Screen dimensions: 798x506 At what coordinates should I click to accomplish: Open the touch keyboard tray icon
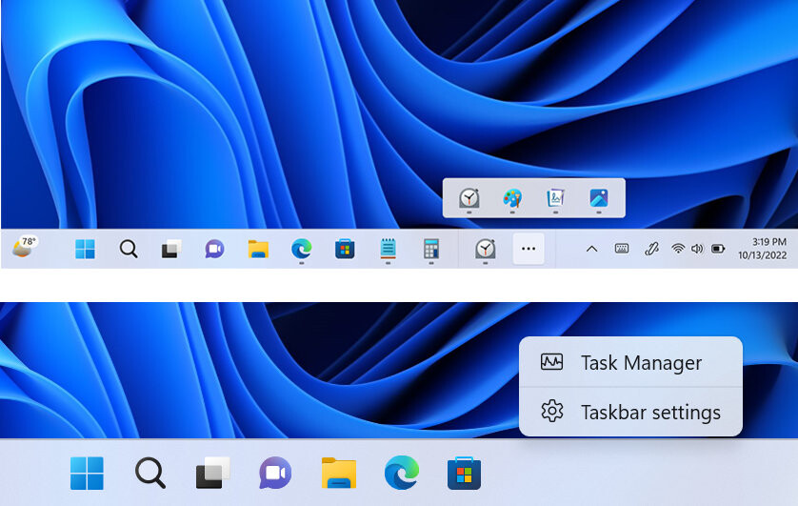622,249
